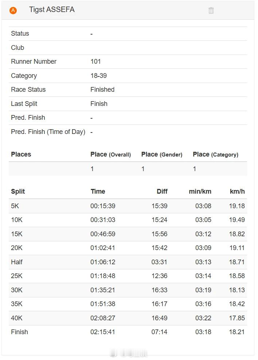The width and height of the screenshot is (258, 360).
Task: Click the trash delete icon
Action: coord(211,11)
